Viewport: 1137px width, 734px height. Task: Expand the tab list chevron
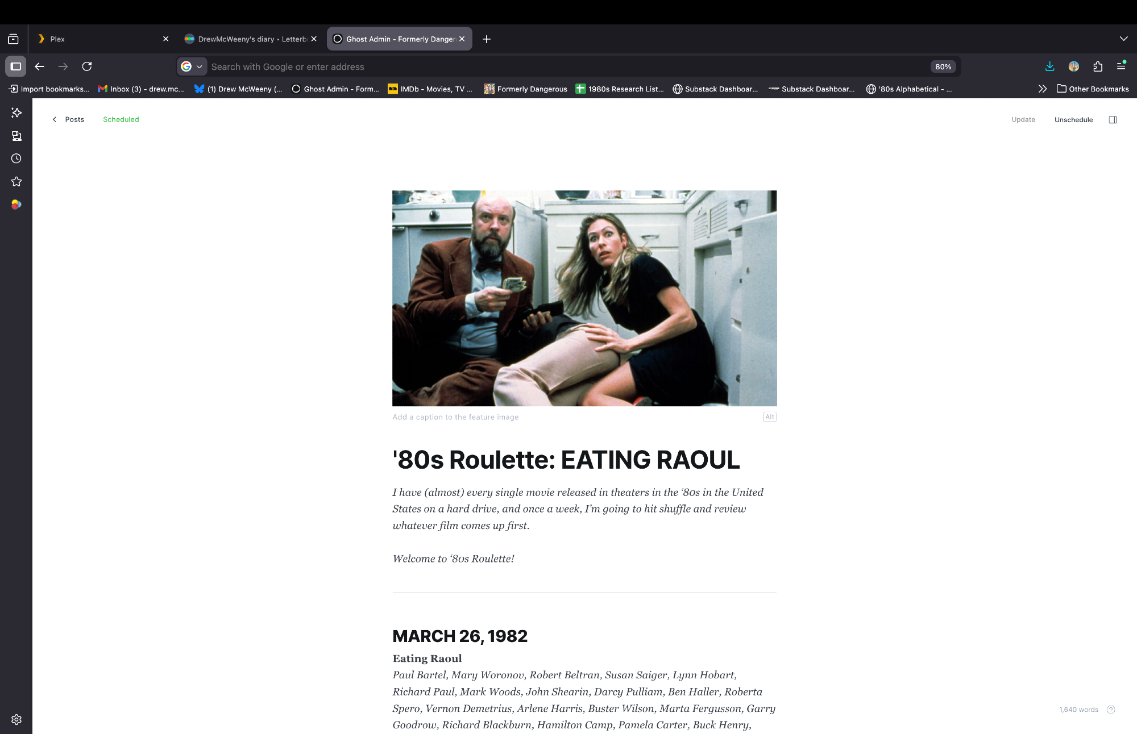point(1123,39)
